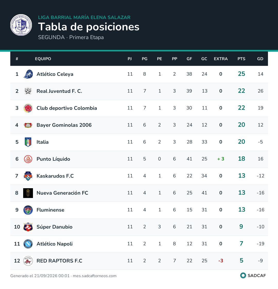Image resolution: width=278 pixels, height=289 pixels.
Task: Click the EXTRA column header
Action: (x=221, y=59)
